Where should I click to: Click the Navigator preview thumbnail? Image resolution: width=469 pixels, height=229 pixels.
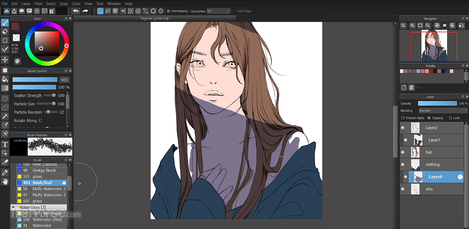[x=433, y=46]
